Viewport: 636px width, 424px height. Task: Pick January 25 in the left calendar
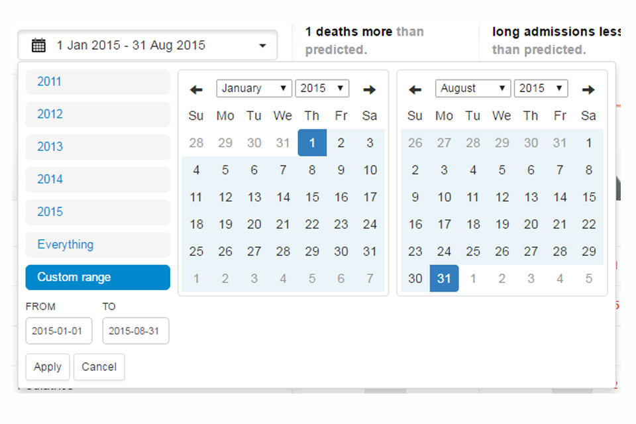pos(196,252)
